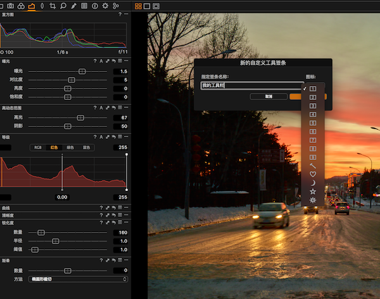Choose the star icon in icon list
Screen dimensions: 380x299
coord(312,190)
